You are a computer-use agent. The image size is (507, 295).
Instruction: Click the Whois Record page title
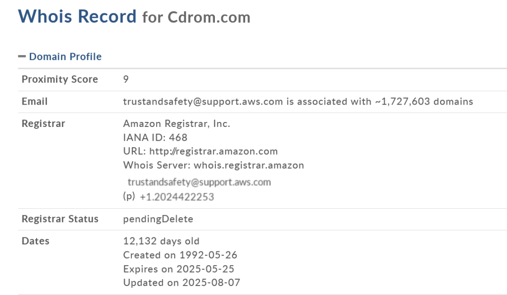(77, 16)
